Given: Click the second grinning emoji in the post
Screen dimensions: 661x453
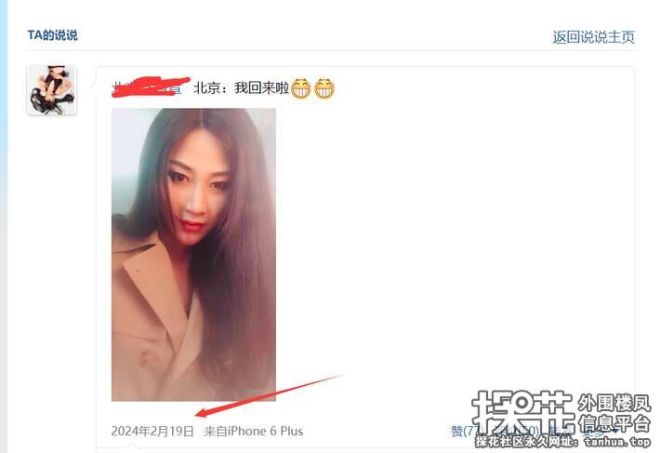Looking at the screenshot, I should pos(324,88).
